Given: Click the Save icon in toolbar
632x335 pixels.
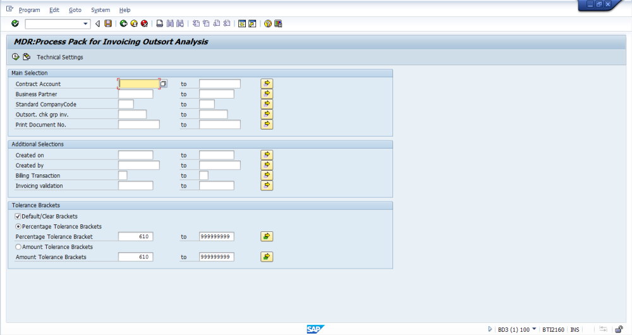Looking at the screenshot, I should click(x=108, y=23).
